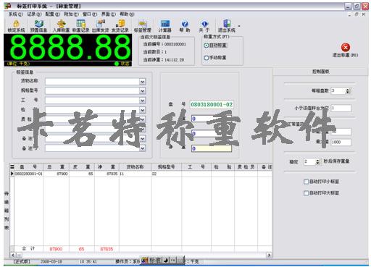Open the 配置 menu
Viewport: 371px width, 267px height.
pyautogui.click(x=53, y=14)
